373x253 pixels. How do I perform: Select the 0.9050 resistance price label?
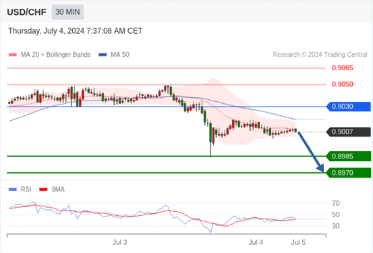(x=343, y=84)
